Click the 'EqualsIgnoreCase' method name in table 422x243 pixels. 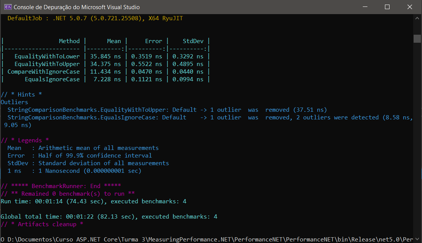tap(52, 79)
